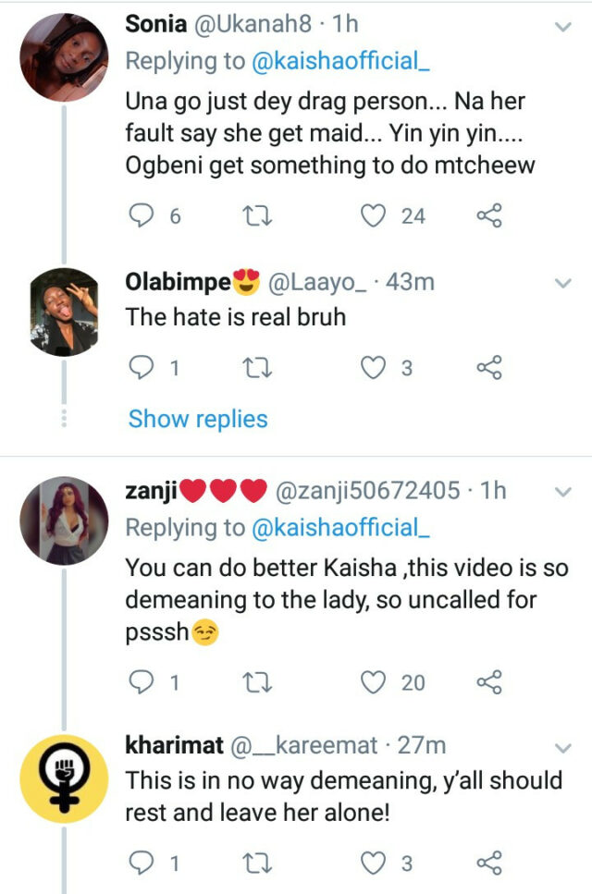Open dropdown arrow on Olabimpe's tweet

click(x=561, y=284)
